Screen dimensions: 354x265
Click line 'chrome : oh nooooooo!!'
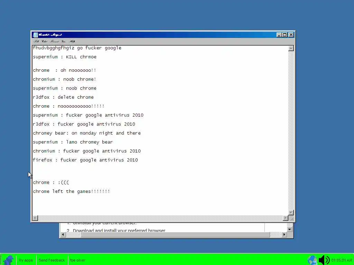coord(64,70)
